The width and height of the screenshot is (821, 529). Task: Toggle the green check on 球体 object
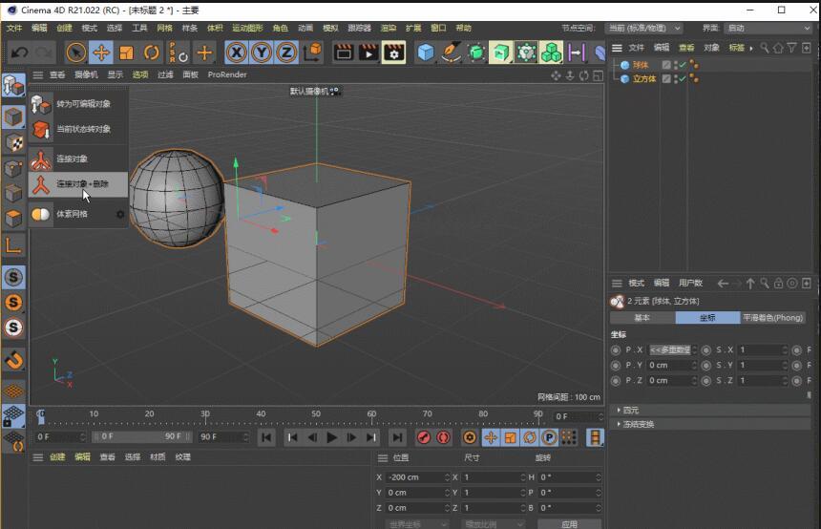click(x=682, y=65)
